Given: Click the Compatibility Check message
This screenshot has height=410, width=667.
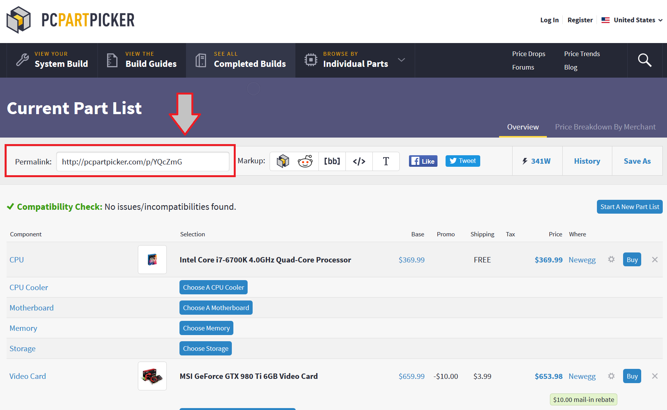Looking at the screenshot, I should 121,207.
